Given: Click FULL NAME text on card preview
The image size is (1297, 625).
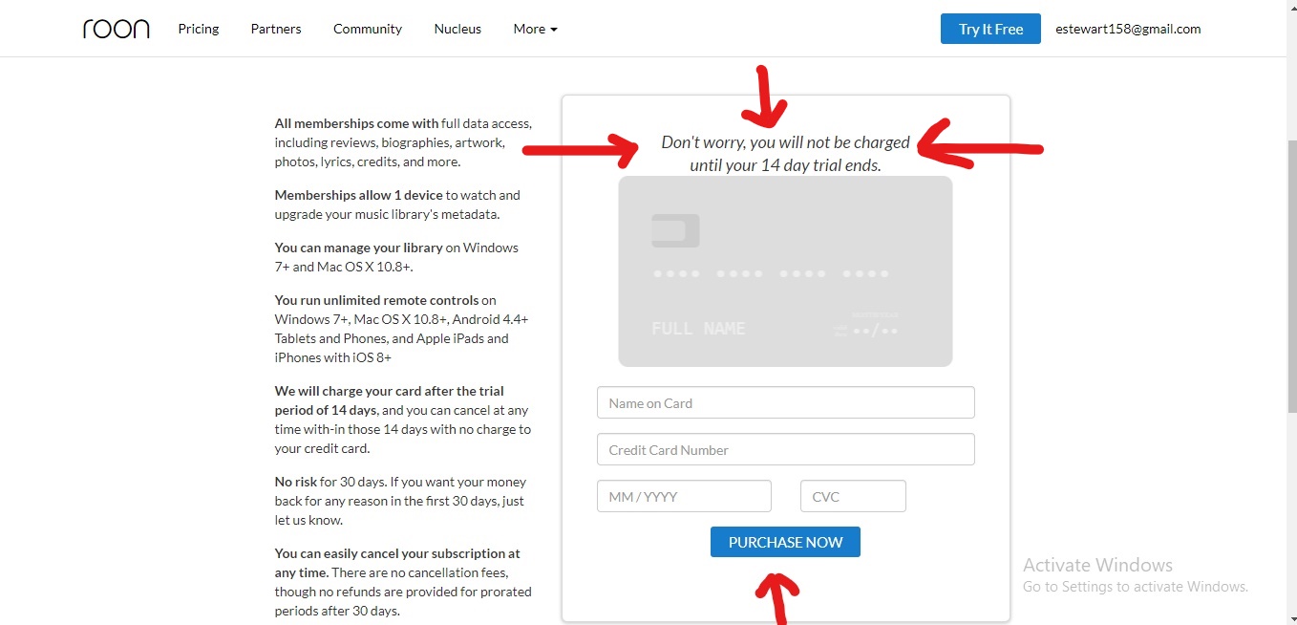Looking at the screenshot, I should (x=698, y=329).
